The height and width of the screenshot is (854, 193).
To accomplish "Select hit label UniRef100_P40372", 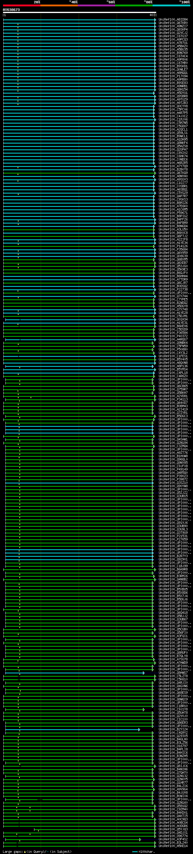I will (x=173, y=336).
